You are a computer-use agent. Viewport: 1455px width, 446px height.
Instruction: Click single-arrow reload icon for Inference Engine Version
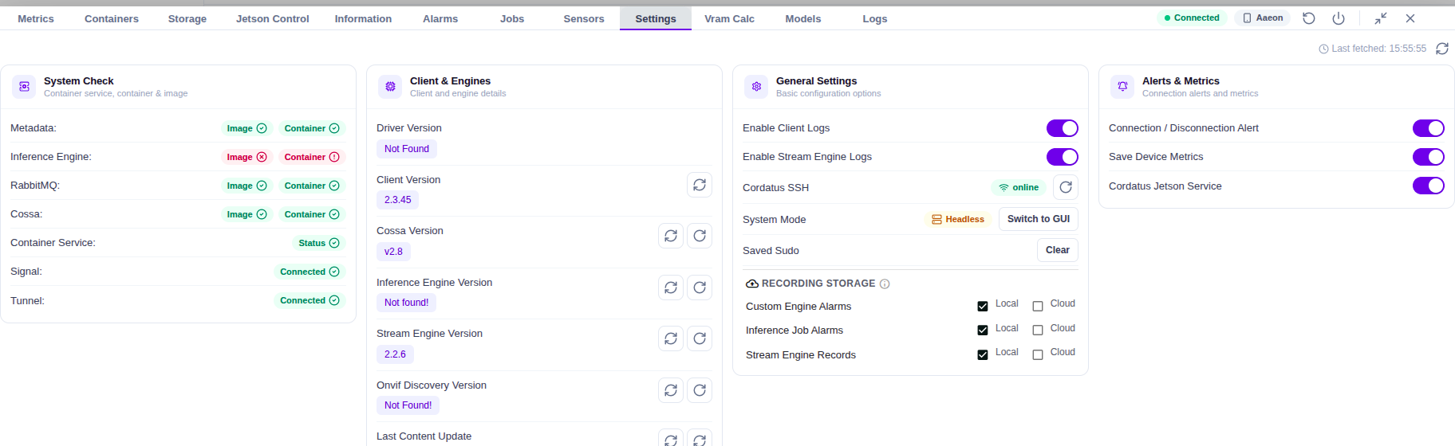[700, 288]
